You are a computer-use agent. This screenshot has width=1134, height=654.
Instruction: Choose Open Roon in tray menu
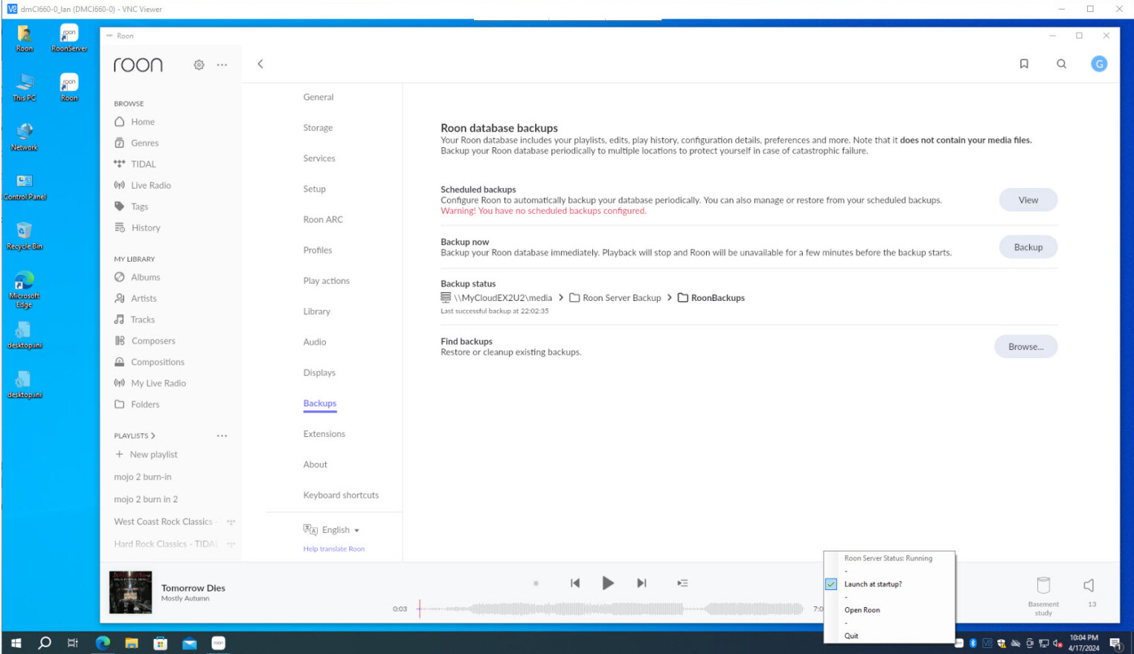tap(862, 610)
